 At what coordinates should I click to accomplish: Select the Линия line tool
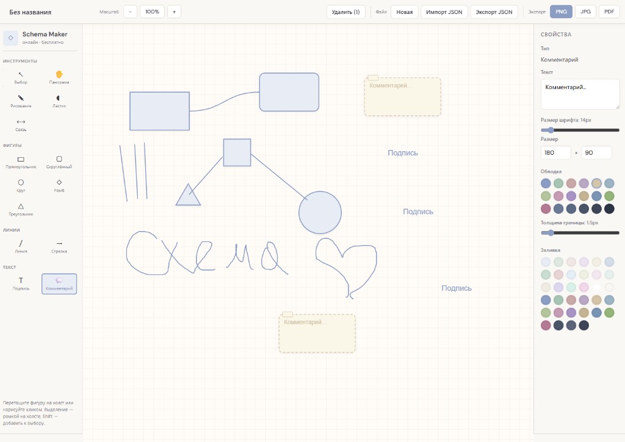pos(21,246)
